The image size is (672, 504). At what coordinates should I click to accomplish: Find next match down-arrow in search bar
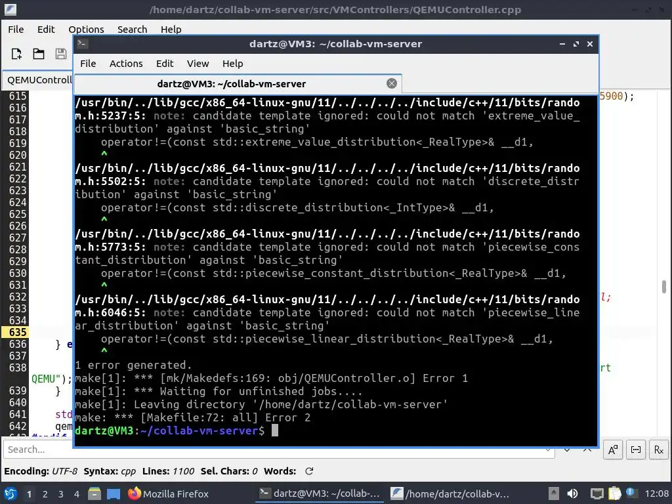[567, 450]
